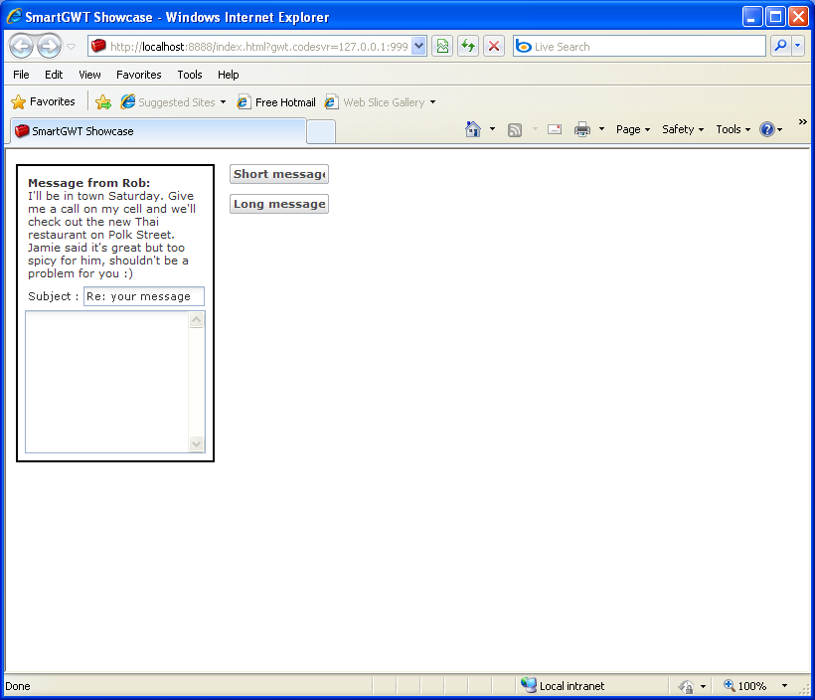
Task: Expand the Print options dropdown arrow
Action: pos(601,129)
